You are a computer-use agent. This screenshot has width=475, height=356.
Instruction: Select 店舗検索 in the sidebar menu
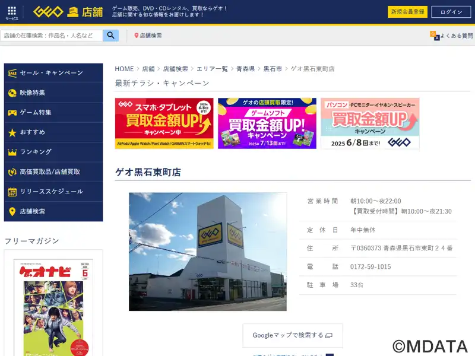point(53,211)
